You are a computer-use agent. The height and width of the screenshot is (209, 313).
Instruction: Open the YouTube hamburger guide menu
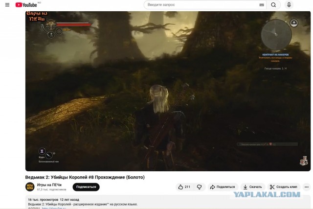pyautogui.click(x=7, y=5)
